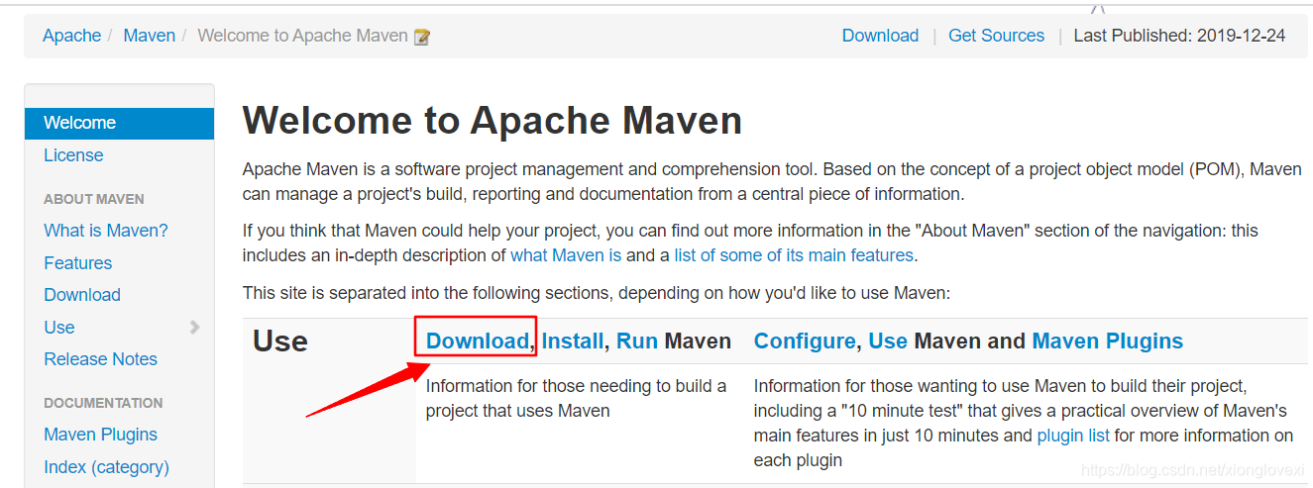1313x488 pixels.
Task: Follow the 'plugin list' inline link
Action: coord(1073,436)
